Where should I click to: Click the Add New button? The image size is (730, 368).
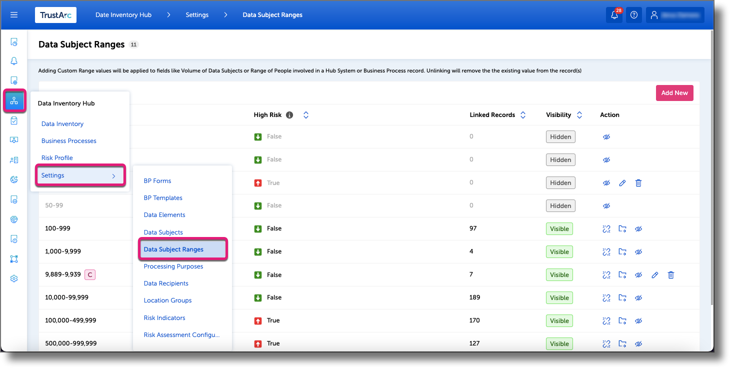(x=674, y=92)
